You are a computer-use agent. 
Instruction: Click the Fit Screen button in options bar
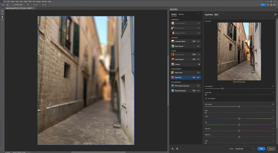(35, 5)
